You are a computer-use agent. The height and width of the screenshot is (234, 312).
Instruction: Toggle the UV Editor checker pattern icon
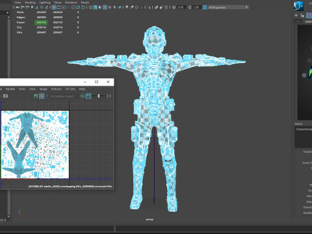pyautogui.click(x=42, y=96)
